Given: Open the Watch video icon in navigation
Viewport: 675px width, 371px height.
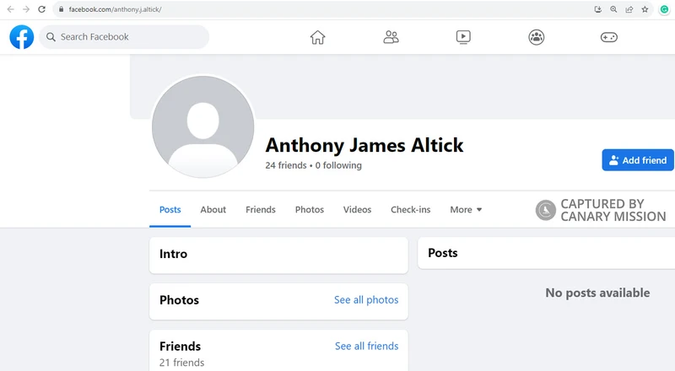Looking at the screenshot, I should tap(463, 37).
